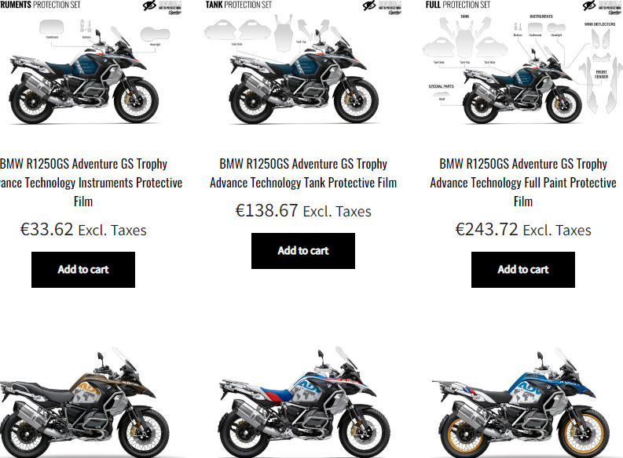This screenshot has height=458, width=623.
Task: Click the €138.67 Excl. Taxes price
Action: pos(303,211)
